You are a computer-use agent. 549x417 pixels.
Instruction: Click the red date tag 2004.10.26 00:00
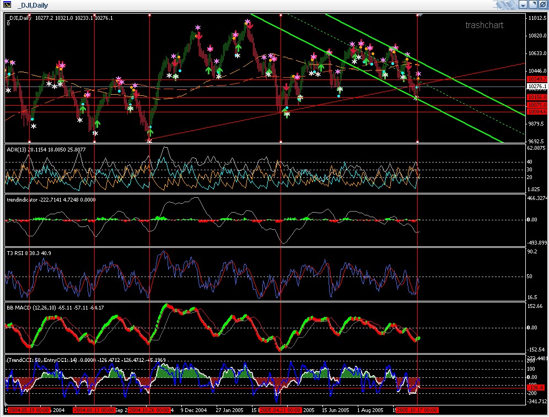149,410
